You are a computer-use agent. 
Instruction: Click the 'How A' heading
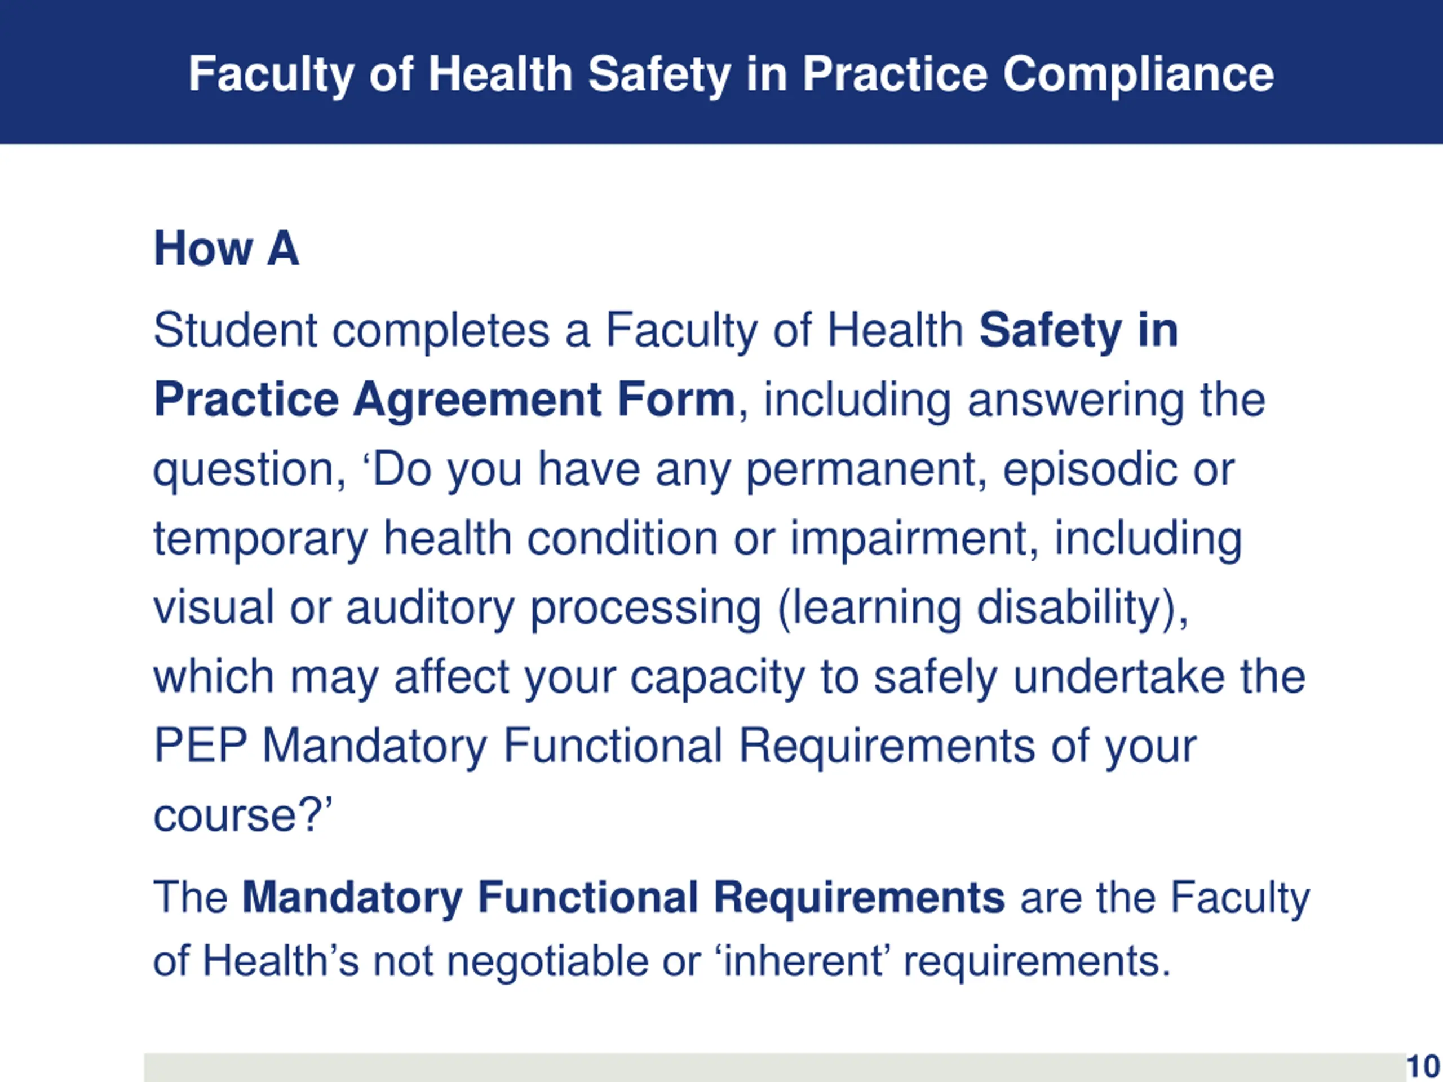pos(227,249)
